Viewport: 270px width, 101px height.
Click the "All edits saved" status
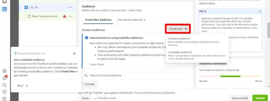pos(105,98)
